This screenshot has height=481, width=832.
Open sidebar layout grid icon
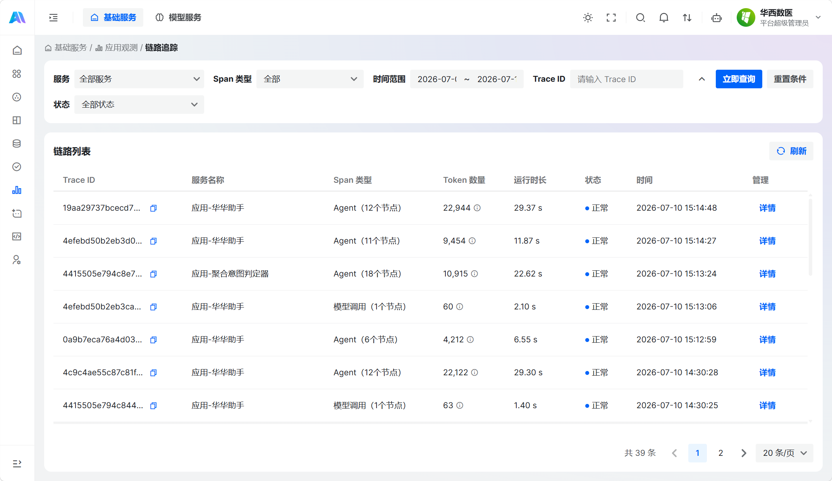click(17, 120)
